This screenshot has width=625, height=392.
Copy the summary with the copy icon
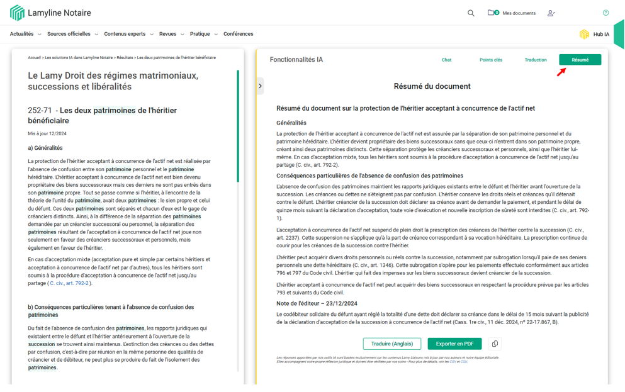coord(495,344)
